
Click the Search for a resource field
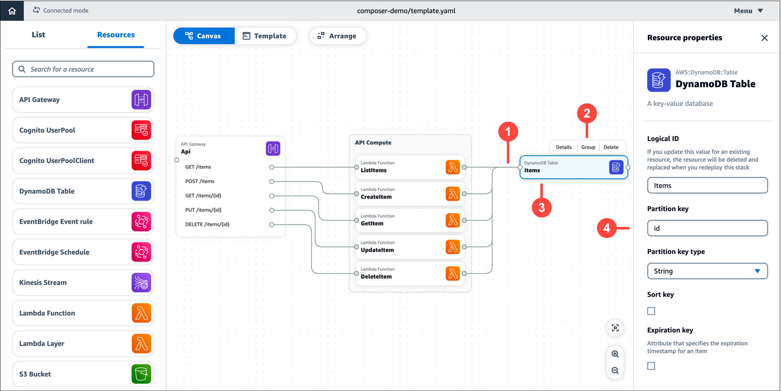point(83,69)
